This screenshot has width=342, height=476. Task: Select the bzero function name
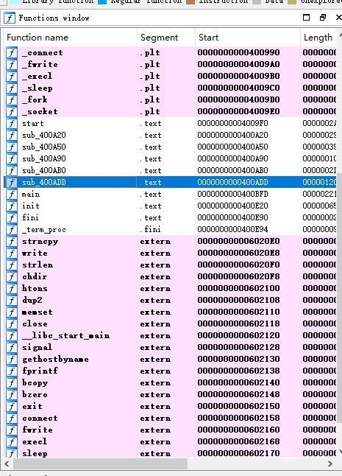point(35,394)
